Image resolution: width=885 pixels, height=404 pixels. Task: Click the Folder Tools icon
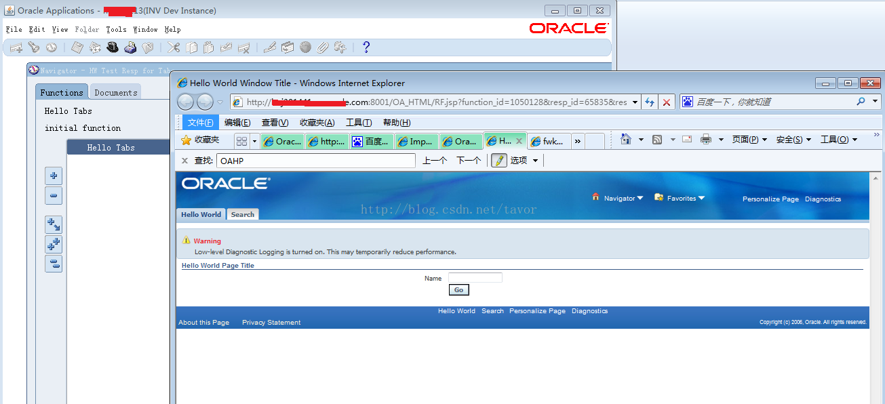[x=340, y=47]
